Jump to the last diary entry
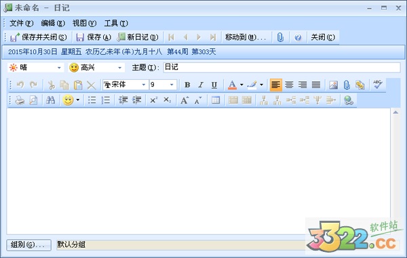The height and width of the screenshot is (258, 407). pos(213,37)
